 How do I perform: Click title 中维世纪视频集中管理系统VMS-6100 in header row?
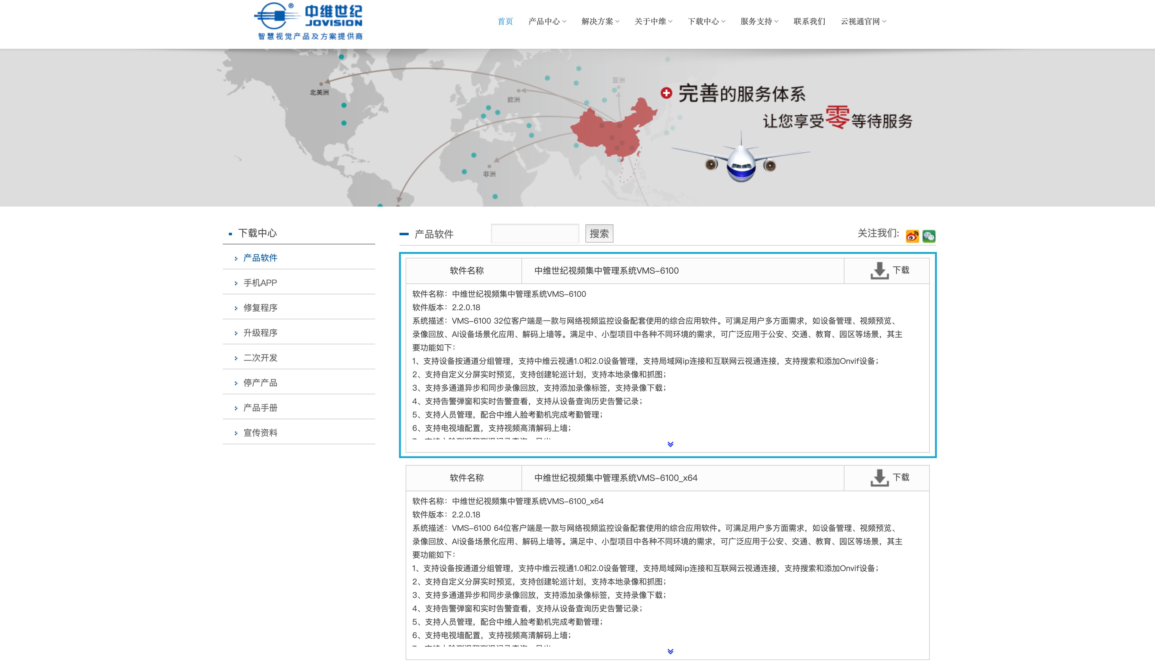pos(606,270)
